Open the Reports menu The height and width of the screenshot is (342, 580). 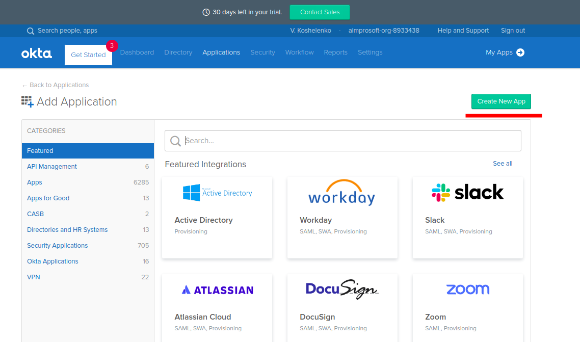pos(335,52)
